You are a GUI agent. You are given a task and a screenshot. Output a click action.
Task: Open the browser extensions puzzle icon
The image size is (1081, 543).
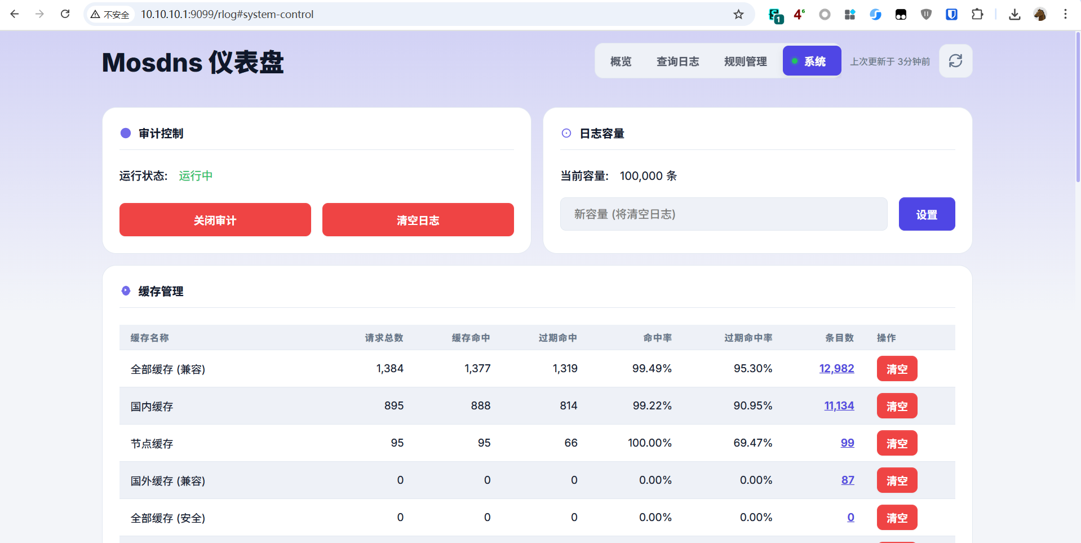[978, 14]
